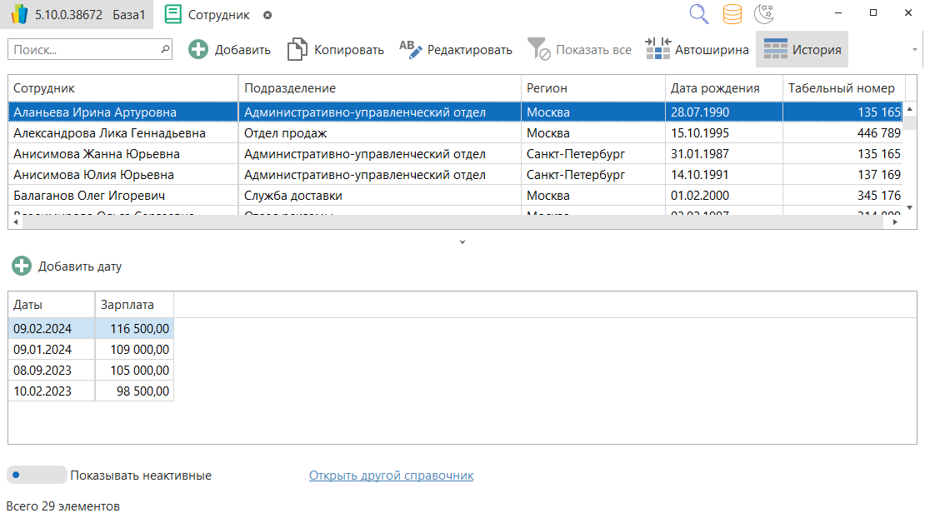This screenshot has width=925, height=518.
Task: Click the green plus Добавить icon
Action: (x=198, y=49)
